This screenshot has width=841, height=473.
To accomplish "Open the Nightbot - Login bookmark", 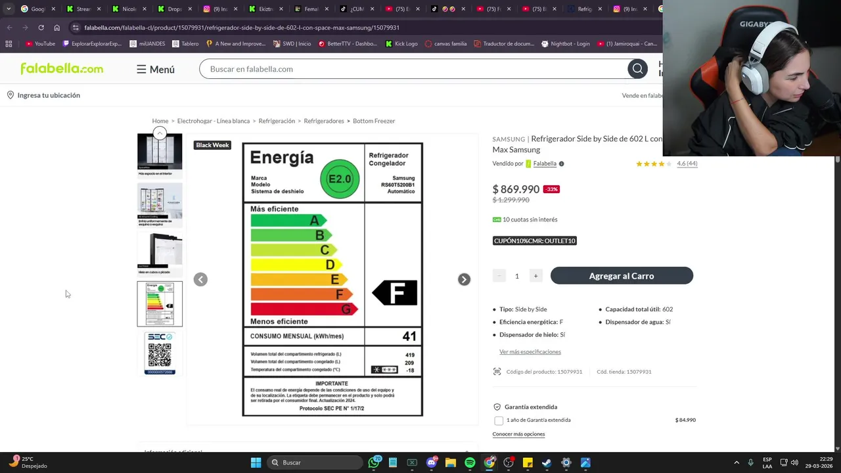I will coord(565,44).
